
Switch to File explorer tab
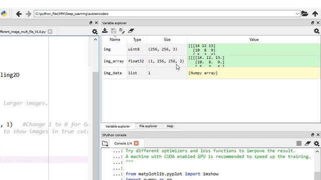coord(148,126)
